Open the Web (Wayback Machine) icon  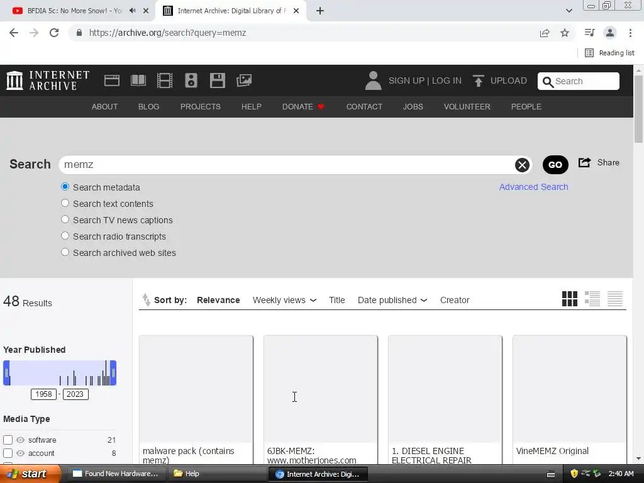[112, 80]
